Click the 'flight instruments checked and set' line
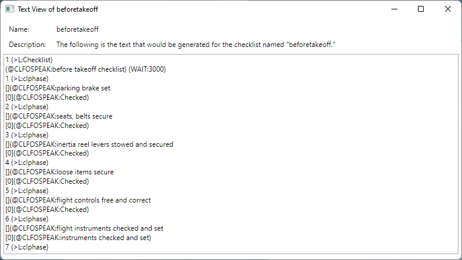The height and width of the screenshot is (260, 462). (84, 228)
